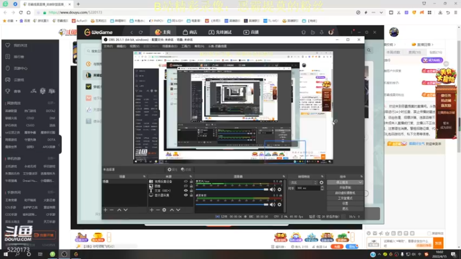461x259 pixels.
Task: Open microphone/Aux audio settings gear
Action: coord(279,189)
